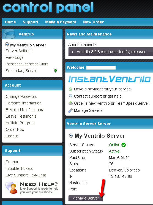Click Order Now in Account panel

(15, 129)
